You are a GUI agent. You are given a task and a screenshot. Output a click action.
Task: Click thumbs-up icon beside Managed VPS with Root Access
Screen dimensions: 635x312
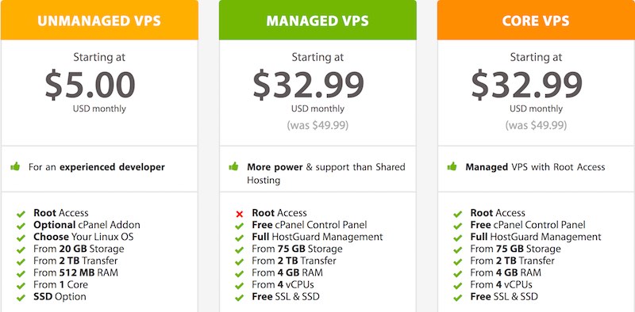452,166
